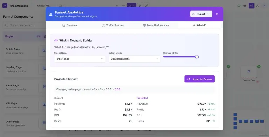Click the current ROI value 104.5%
Viewport: 269px width, 137px height.
pyautogui.click(x=127, y=115)
